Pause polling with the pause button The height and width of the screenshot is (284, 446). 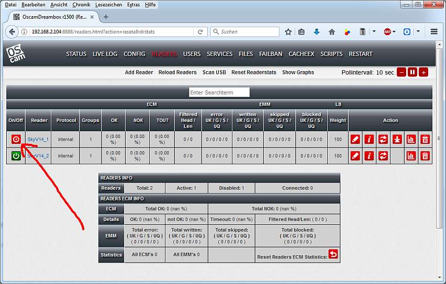tap(412, 72)
